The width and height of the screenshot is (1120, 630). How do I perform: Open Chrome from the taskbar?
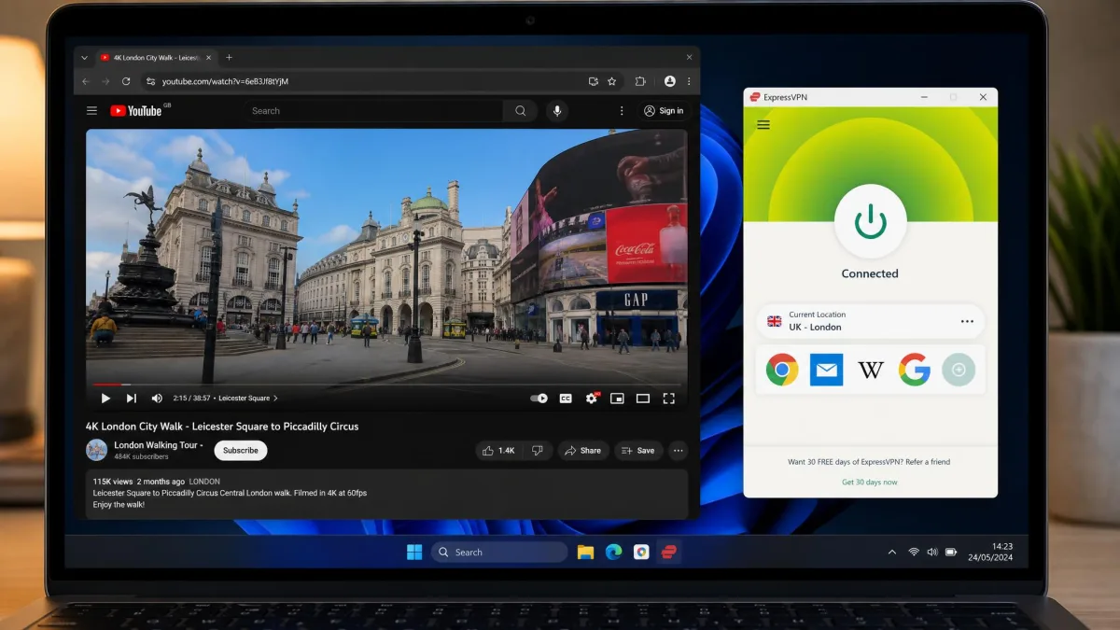pyautogui.click(x=641, y=553)
